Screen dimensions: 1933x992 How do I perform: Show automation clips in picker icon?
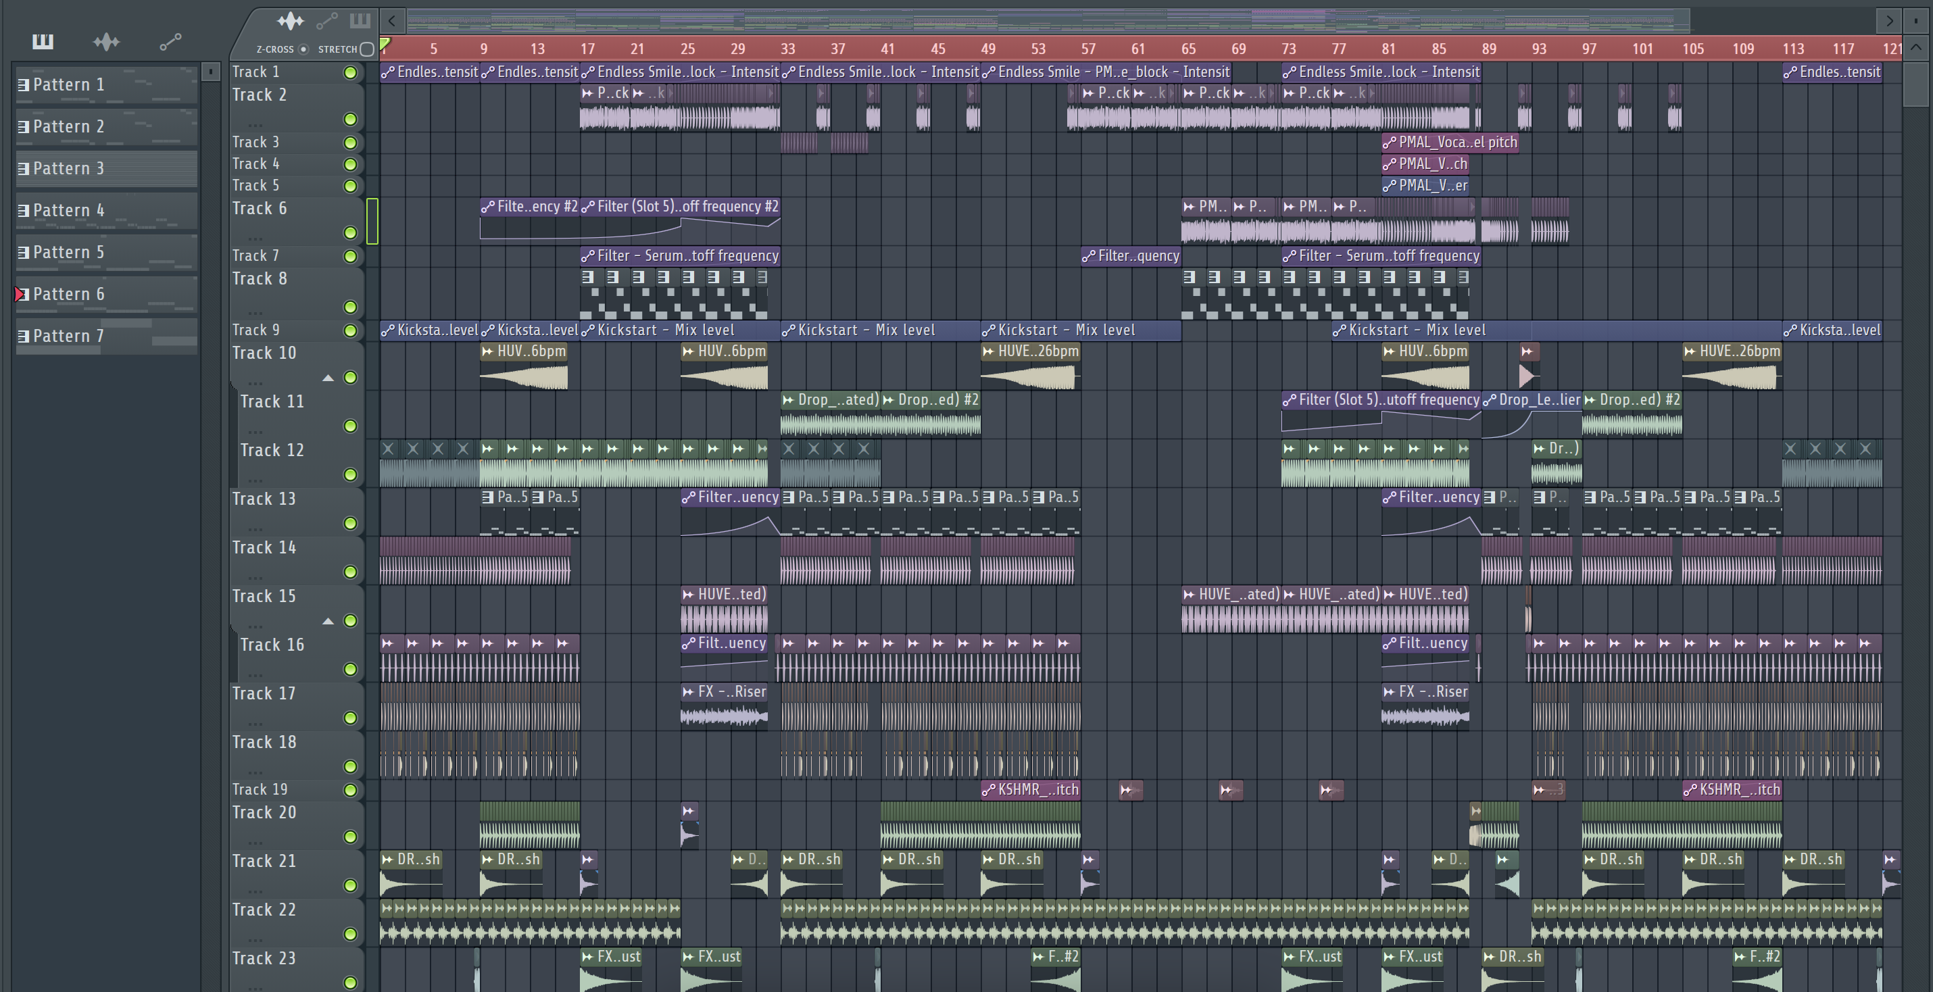click(x=170, y=41)
